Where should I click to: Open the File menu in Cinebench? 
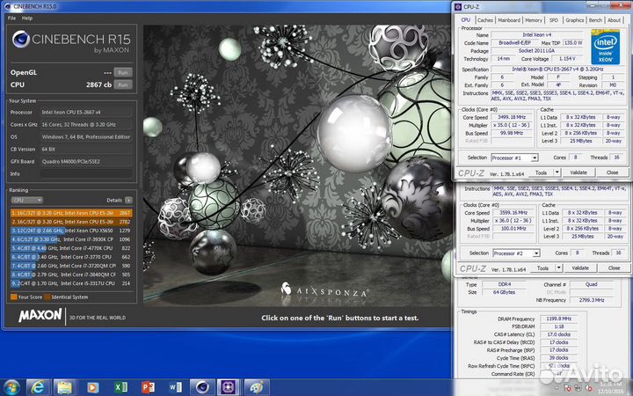(x=10, y=18)
